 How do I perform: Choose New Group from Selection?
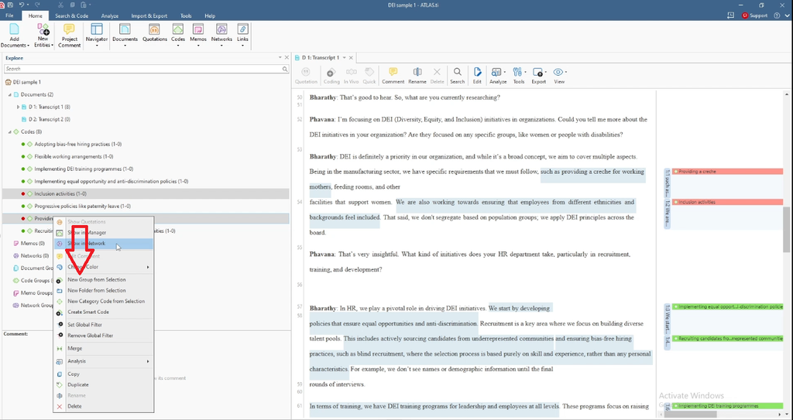point(104,279)
